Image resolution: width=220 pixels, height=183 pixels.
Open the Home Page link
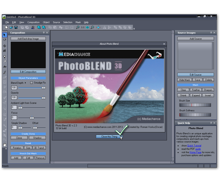195,152
